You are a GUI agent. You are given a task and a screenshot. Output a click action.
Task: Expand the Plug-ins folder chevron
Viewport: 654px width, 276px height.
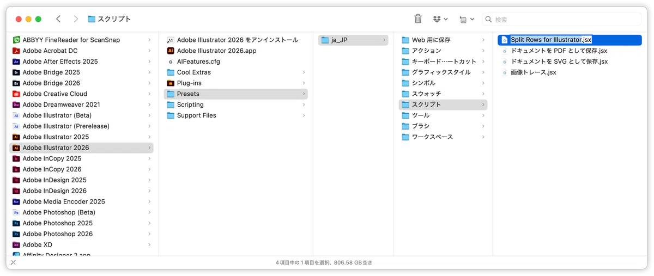304,83
